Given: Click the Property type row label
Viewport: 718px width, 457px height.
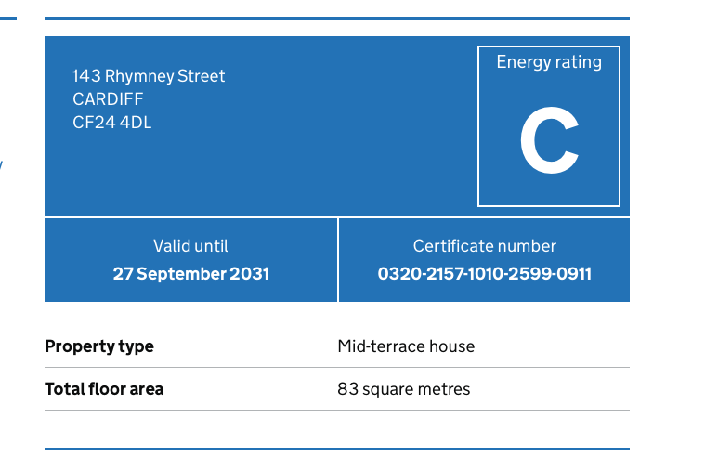Looking at the screenshot, I should 99,346.
